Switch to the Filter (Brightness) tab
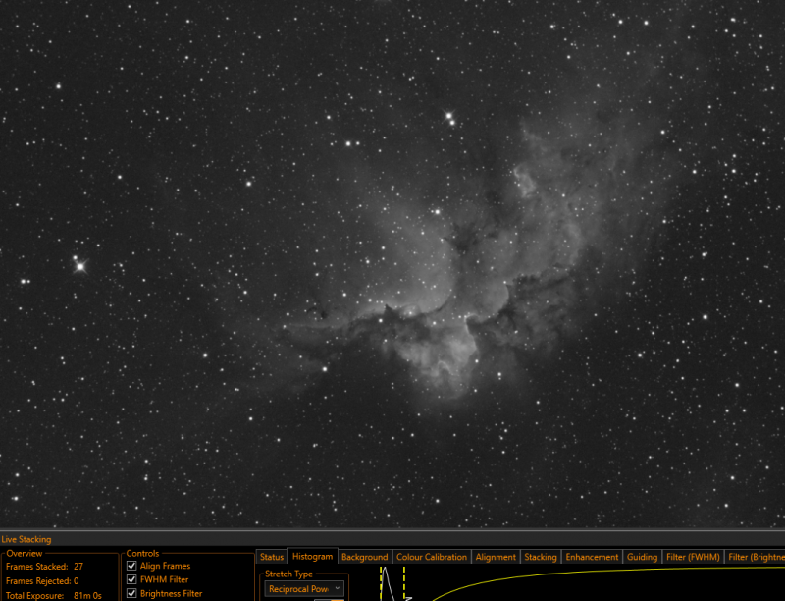 click(756, 557)
